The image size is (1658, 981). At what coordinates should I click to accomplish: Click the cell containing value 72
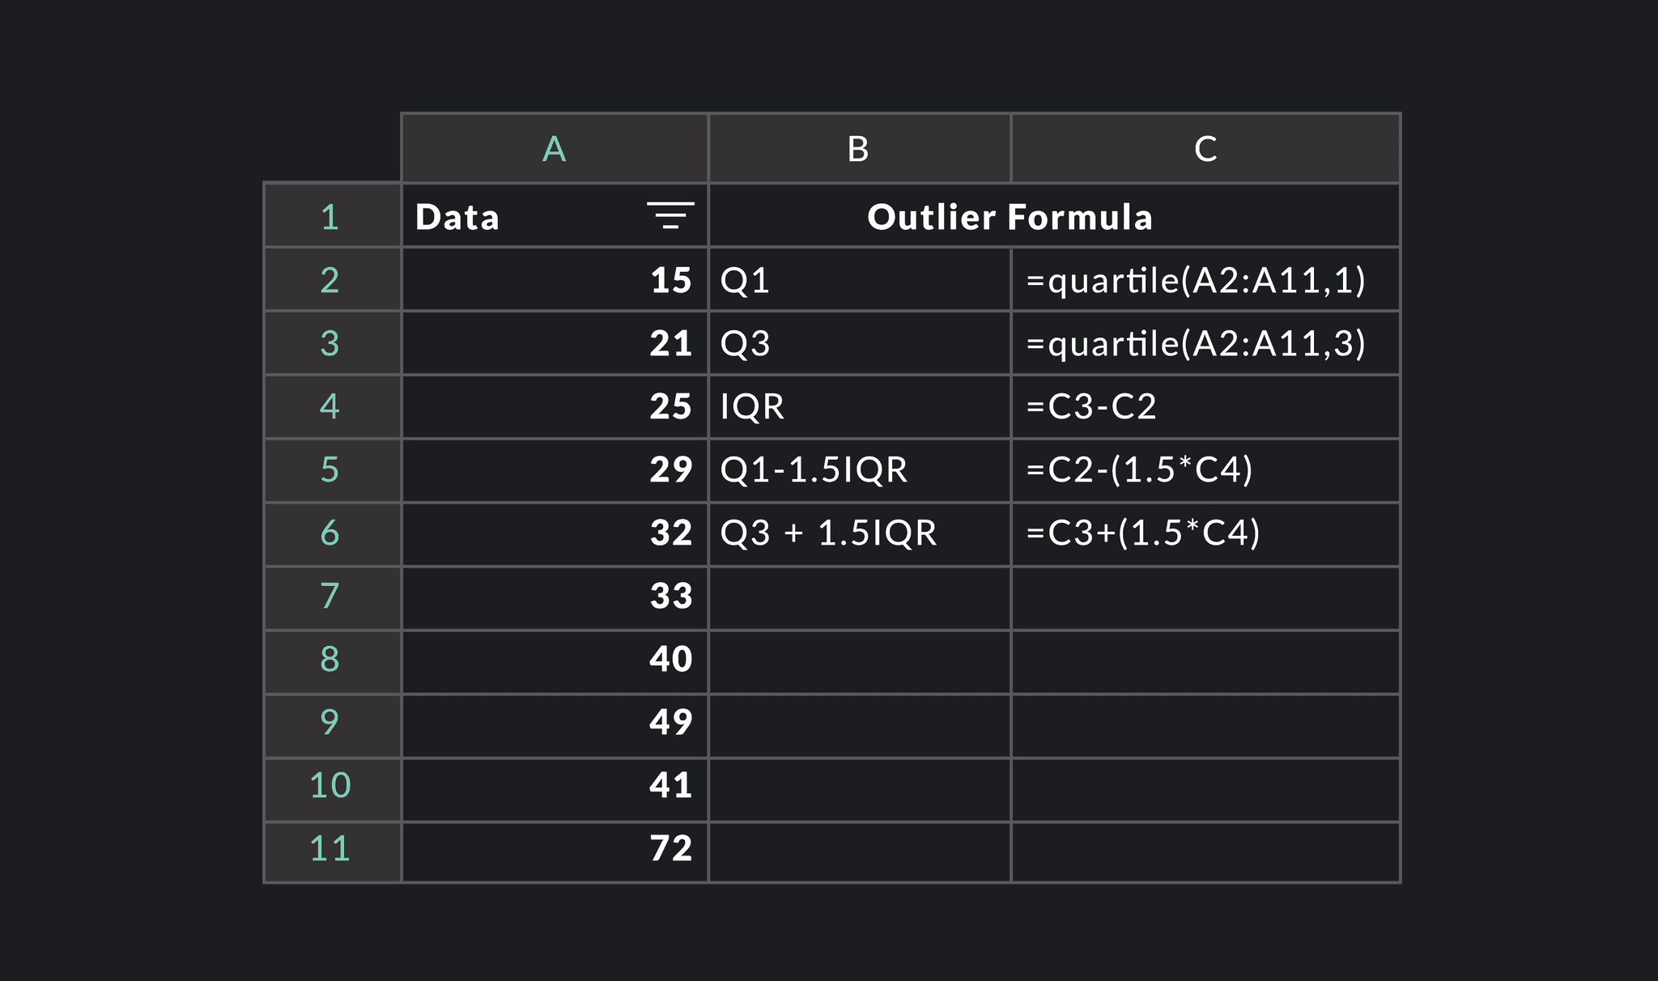pyautogui.click(x=555, y=849)
